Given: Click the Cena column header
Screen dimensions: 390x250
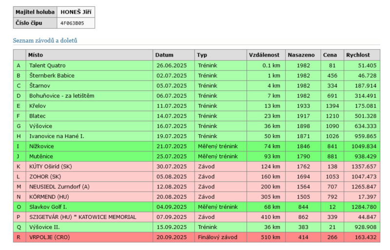Looking at the screenshot, I should coord(330,55).
